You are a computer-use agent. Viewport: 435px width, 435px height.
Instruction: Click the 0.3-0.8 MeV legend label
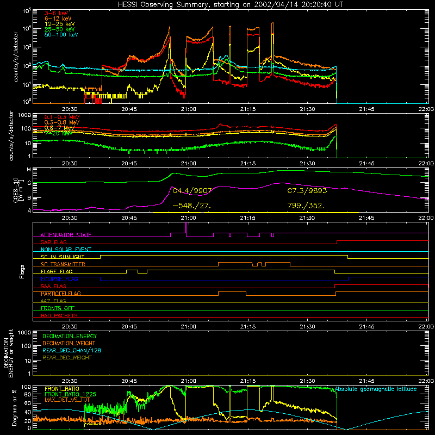click(62, 122)
